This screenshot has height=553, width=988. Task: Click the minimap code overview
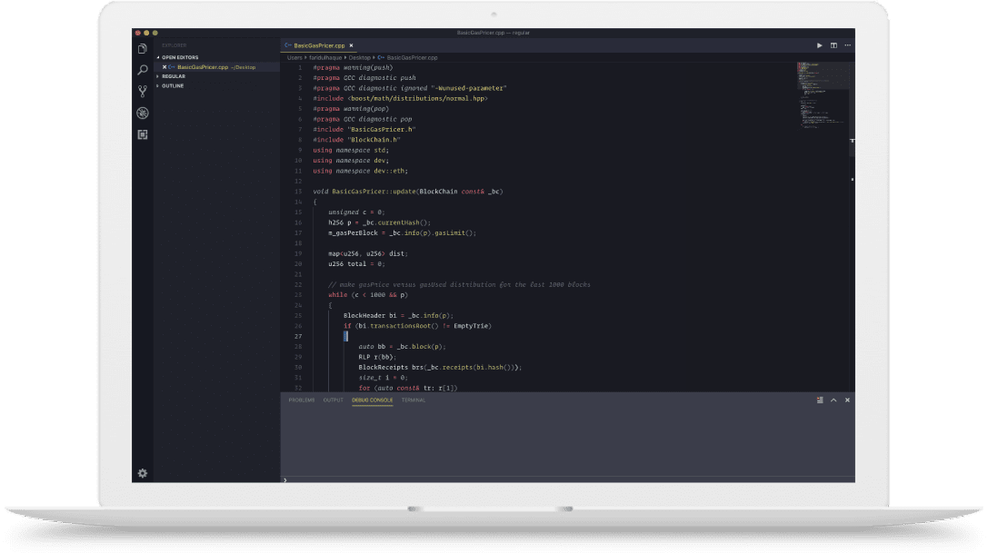(x=817, y=91)
